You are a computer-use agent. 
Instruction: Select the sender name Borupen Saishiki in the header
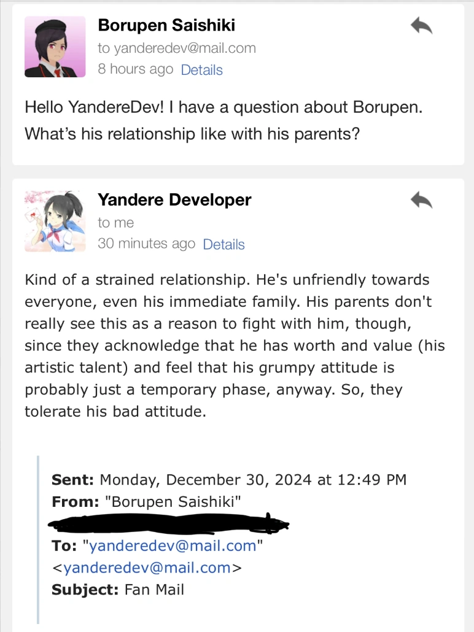click(x=166, y=25)
